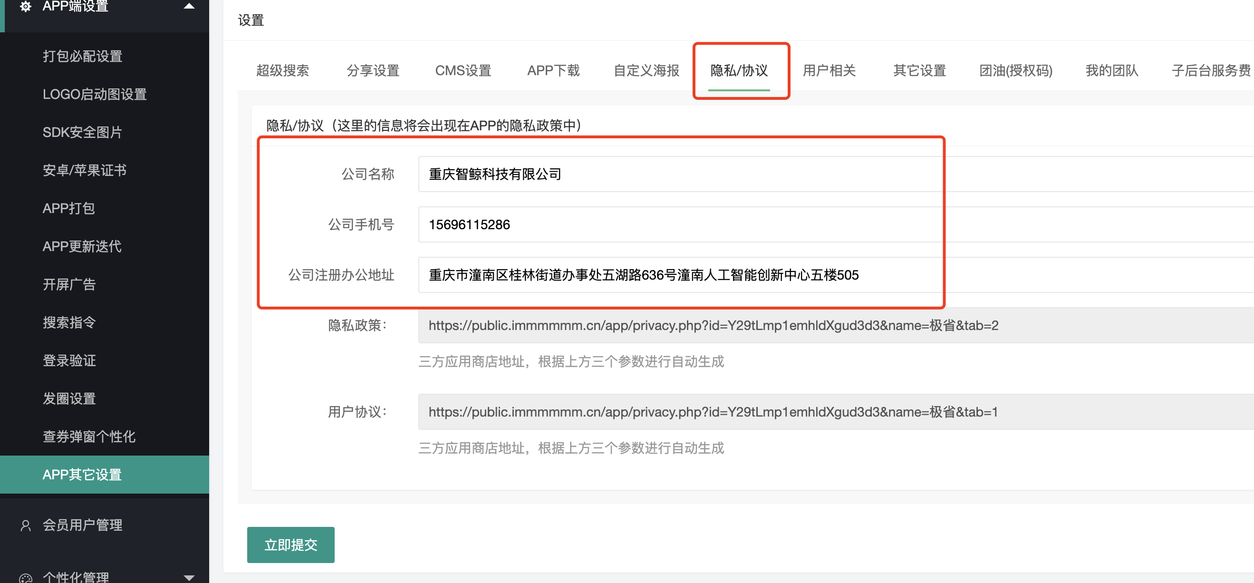Click the gear icon beside APP端设置
This screenshot has width=1254, height=583.
click(26, 6)
